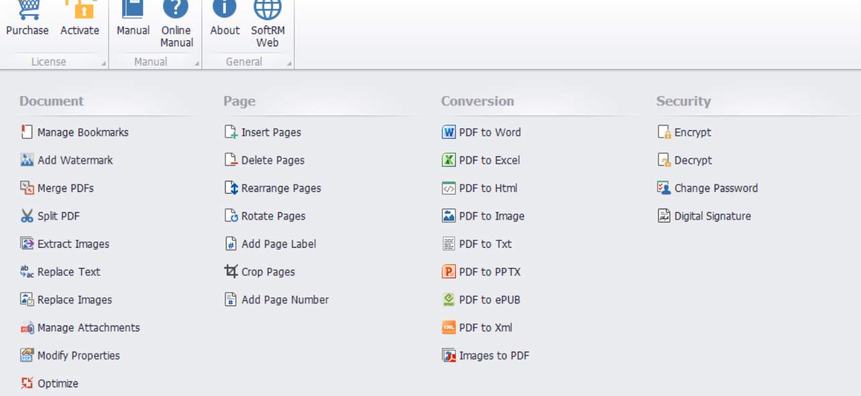Choose the PDF to Excel link
861x396 pixels.
click(x=490, y=160)
